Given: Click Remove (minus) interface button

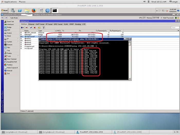Looking at the screenshot, I should [x=26, y=28].
